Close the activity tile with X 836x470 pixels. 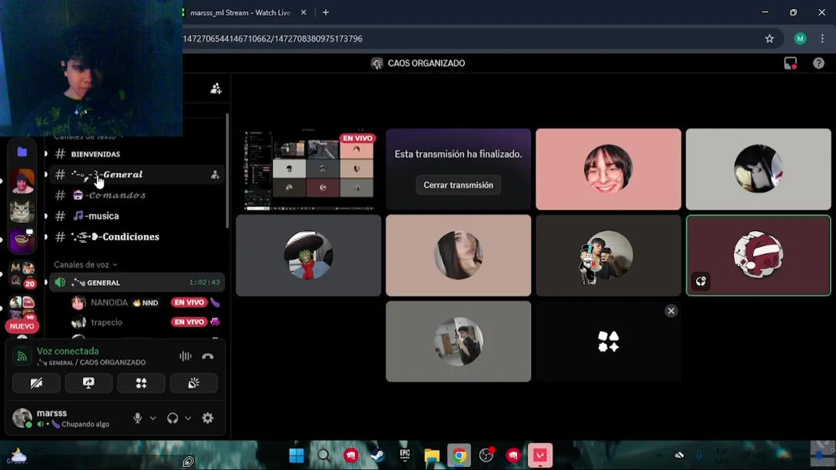671,311
